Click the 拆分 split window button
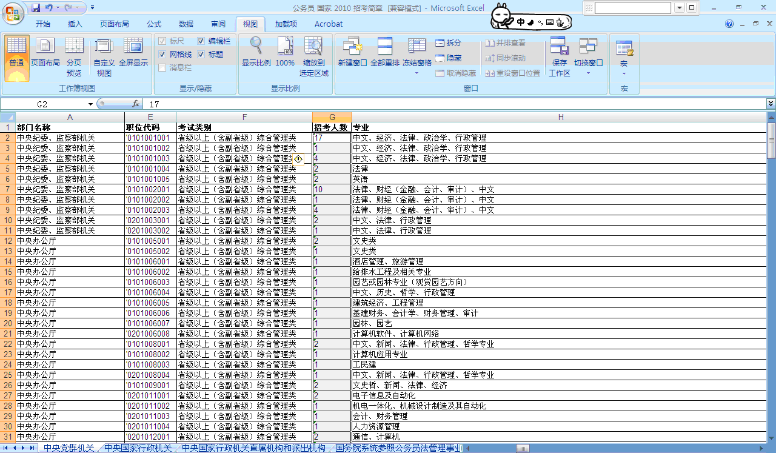 point(448,43)
